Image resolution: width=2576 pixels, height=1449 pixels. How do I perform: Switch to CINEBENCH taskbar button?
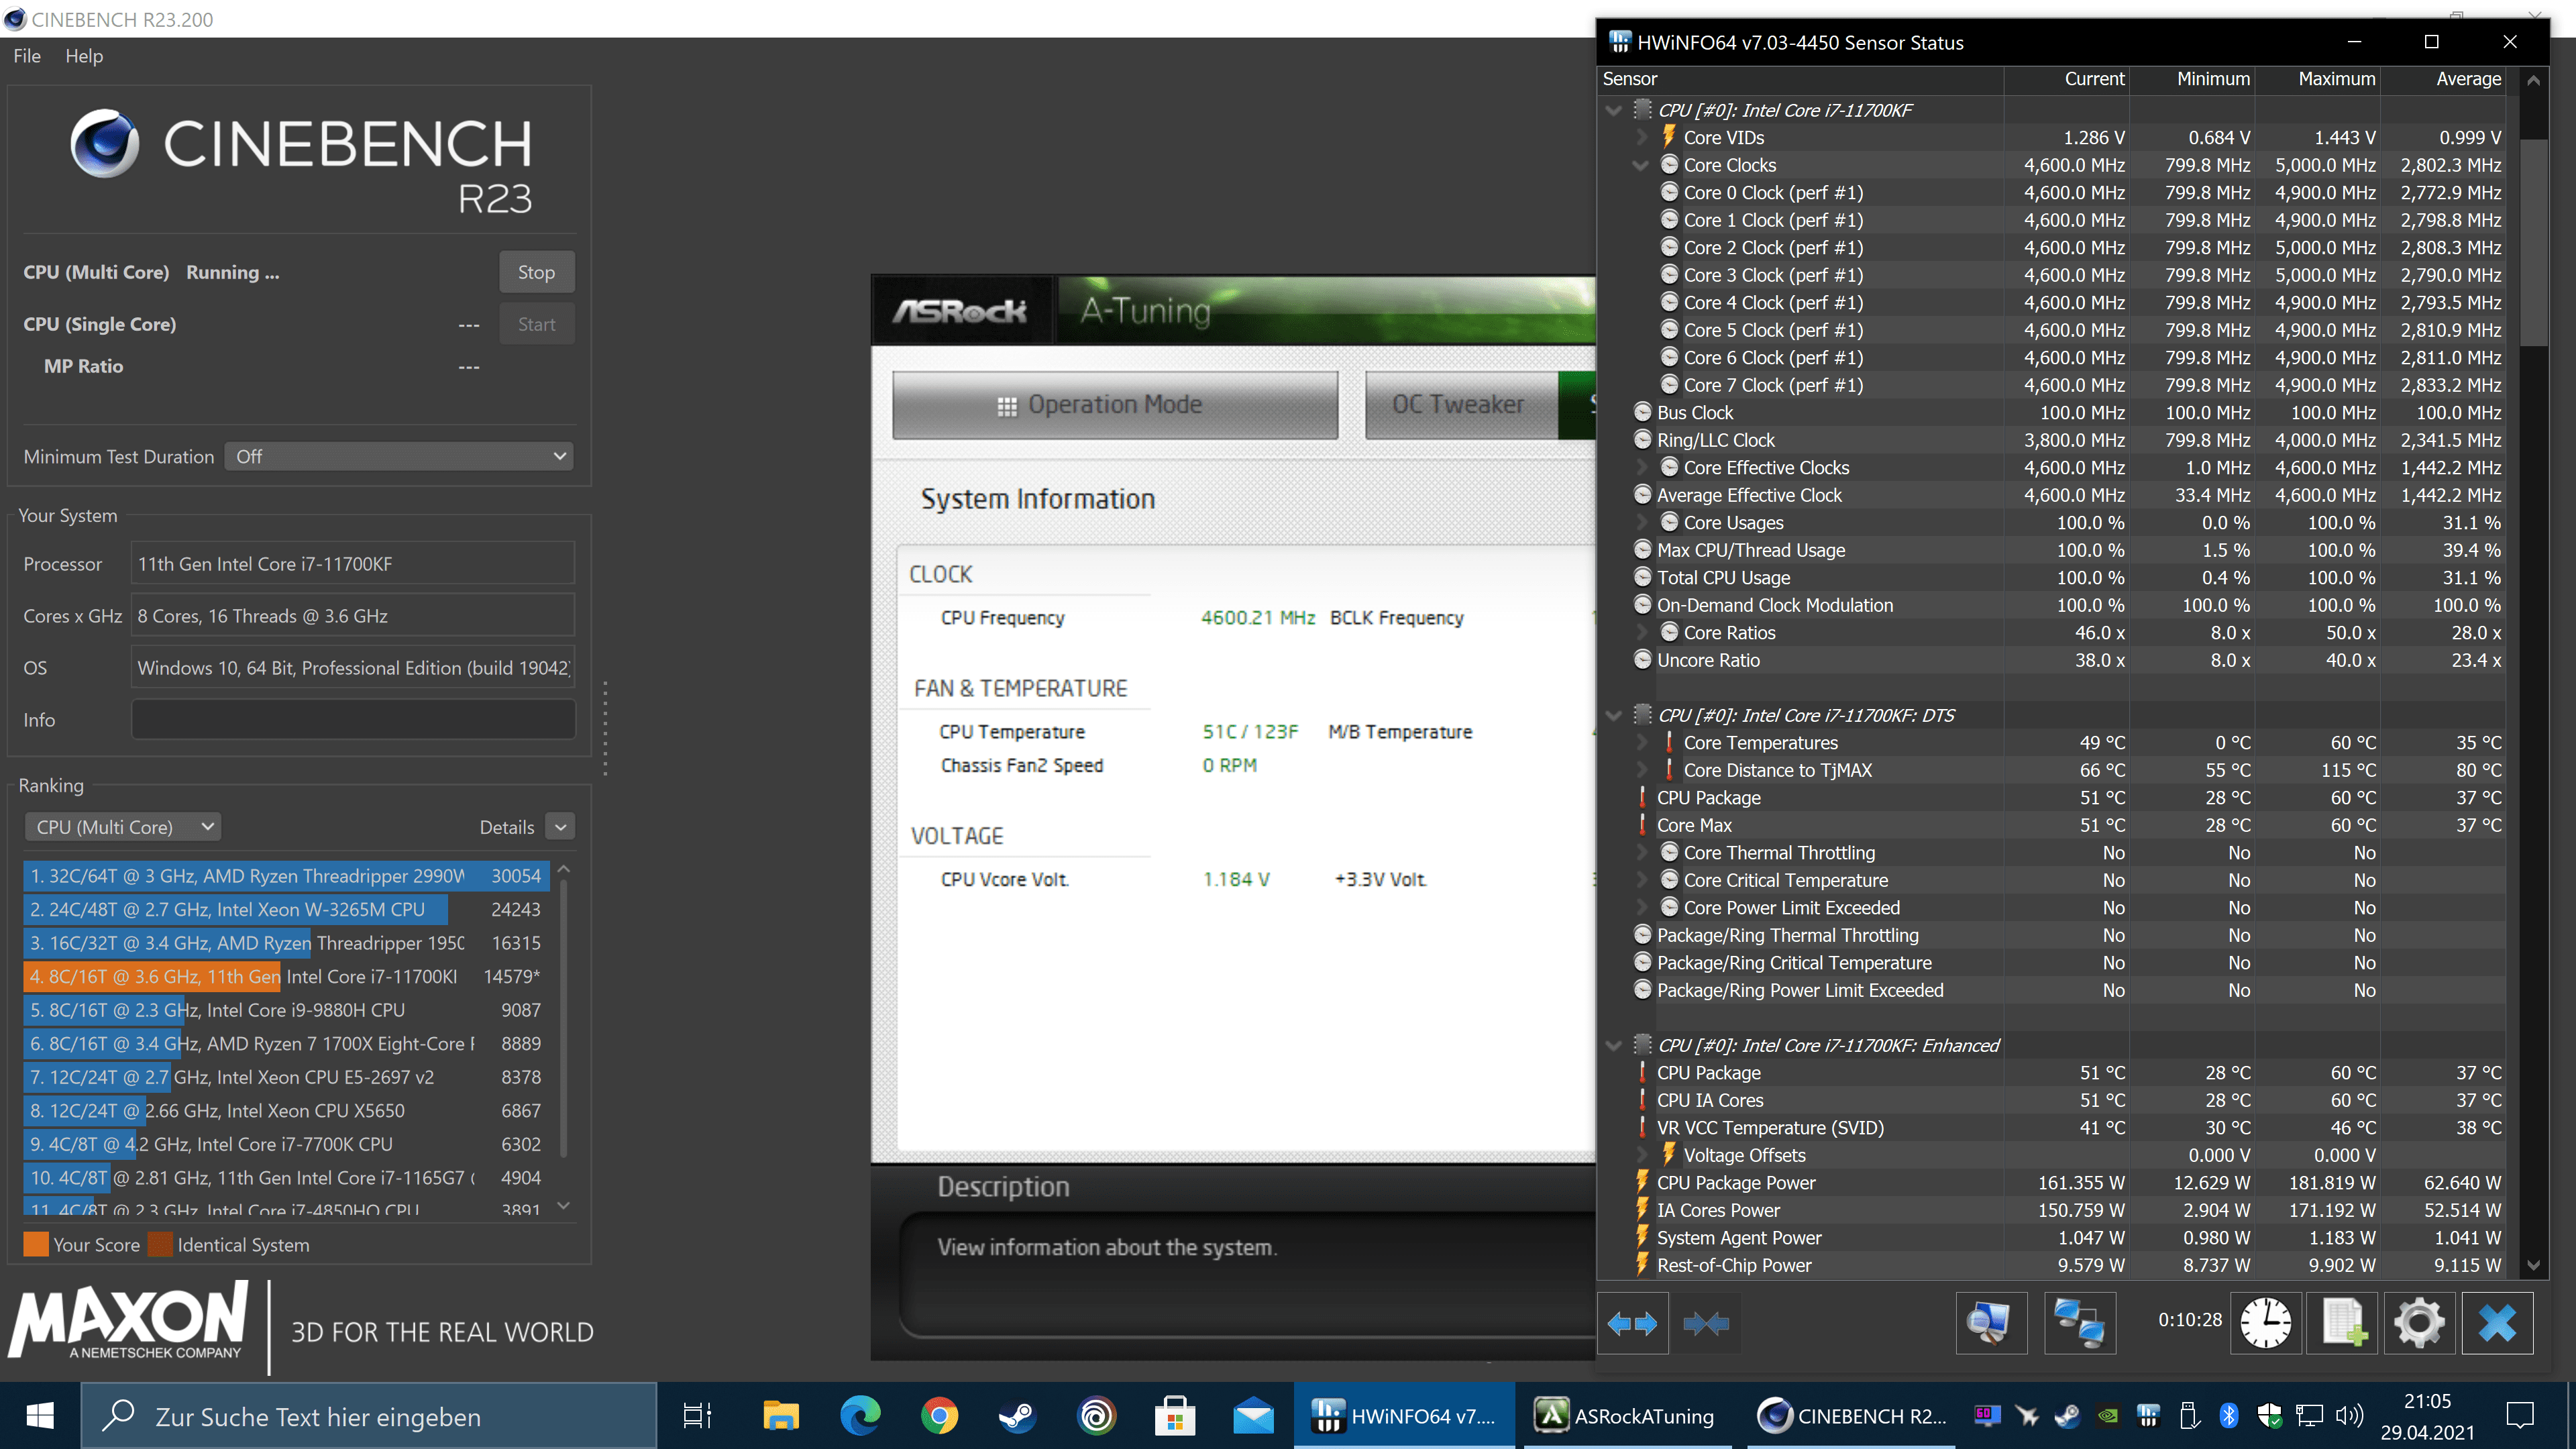[x=1851, y=1416]
